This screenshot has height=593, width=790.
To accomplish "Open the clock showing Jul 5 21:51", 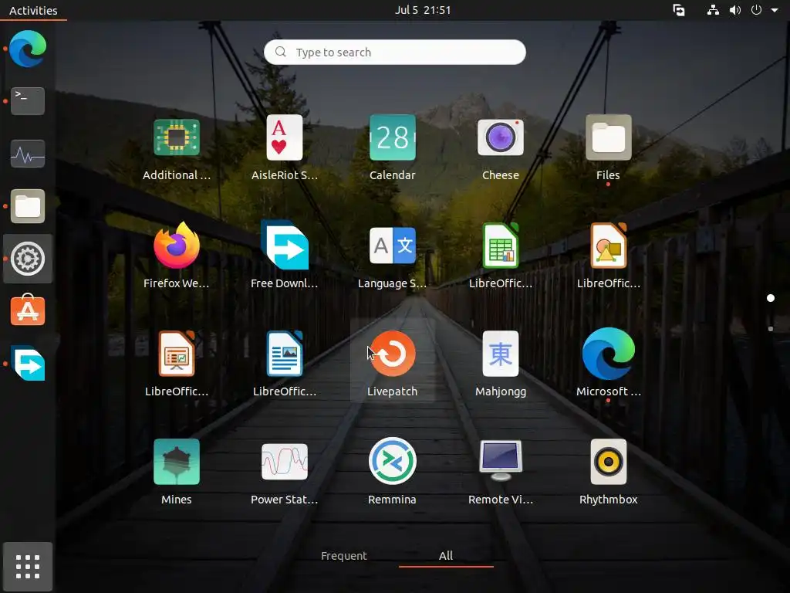I will [423, 10].
